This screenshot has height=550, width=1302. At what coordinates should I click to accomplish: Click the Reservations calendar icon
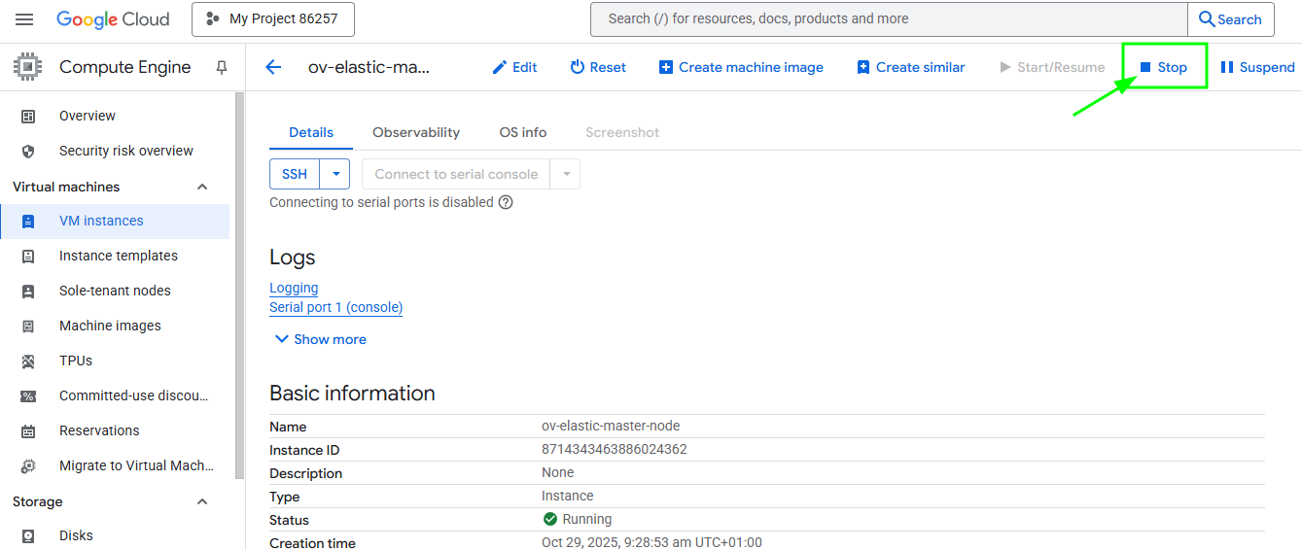click(x=28, y=430)
